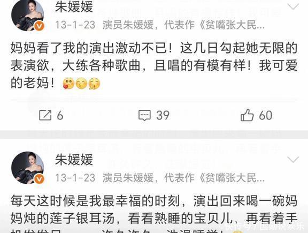Open first post's 朱媛媛 profile avatar
The width and height of the screenshot is (308, 233).
pyautogui.click(x=27, y=15)
